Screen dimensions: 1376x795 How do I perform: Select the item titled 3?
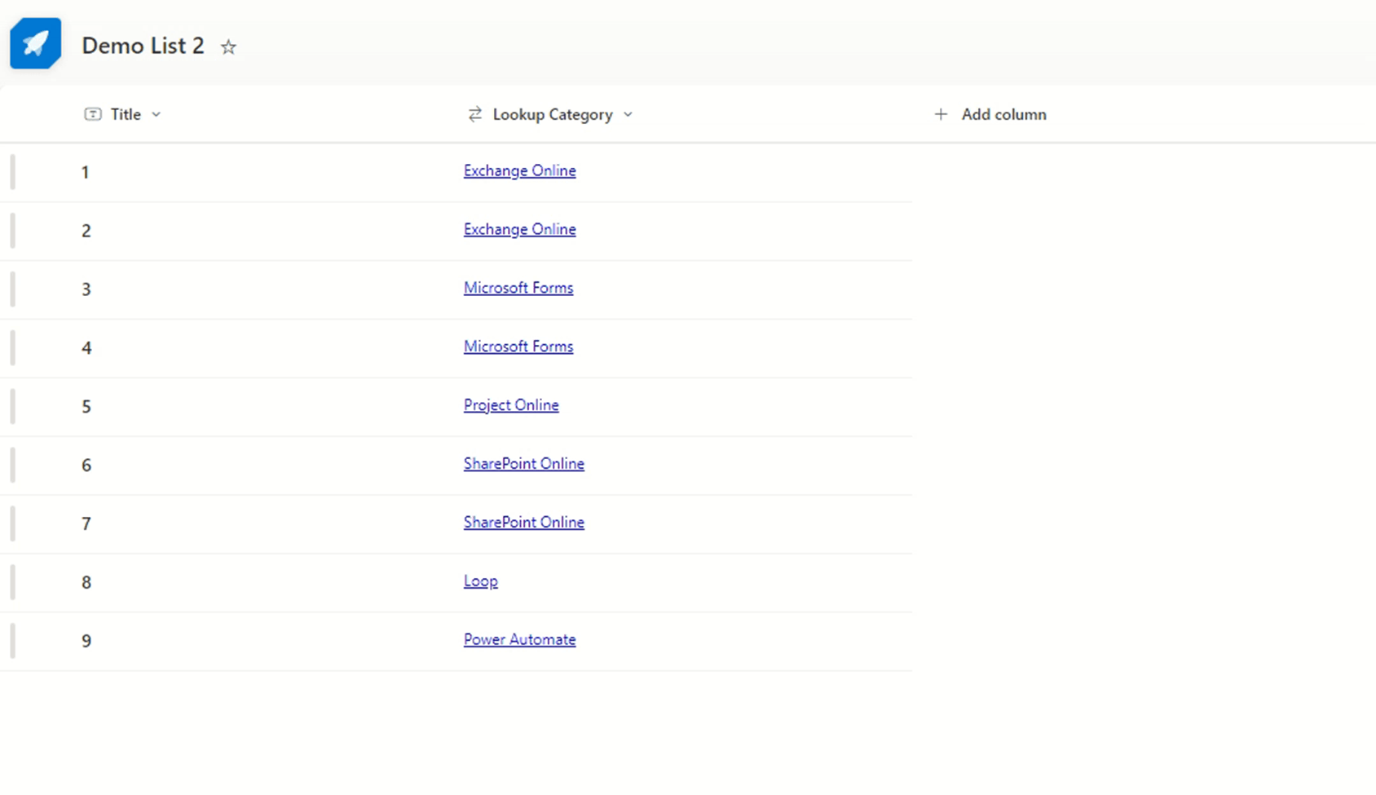[86, 289]
